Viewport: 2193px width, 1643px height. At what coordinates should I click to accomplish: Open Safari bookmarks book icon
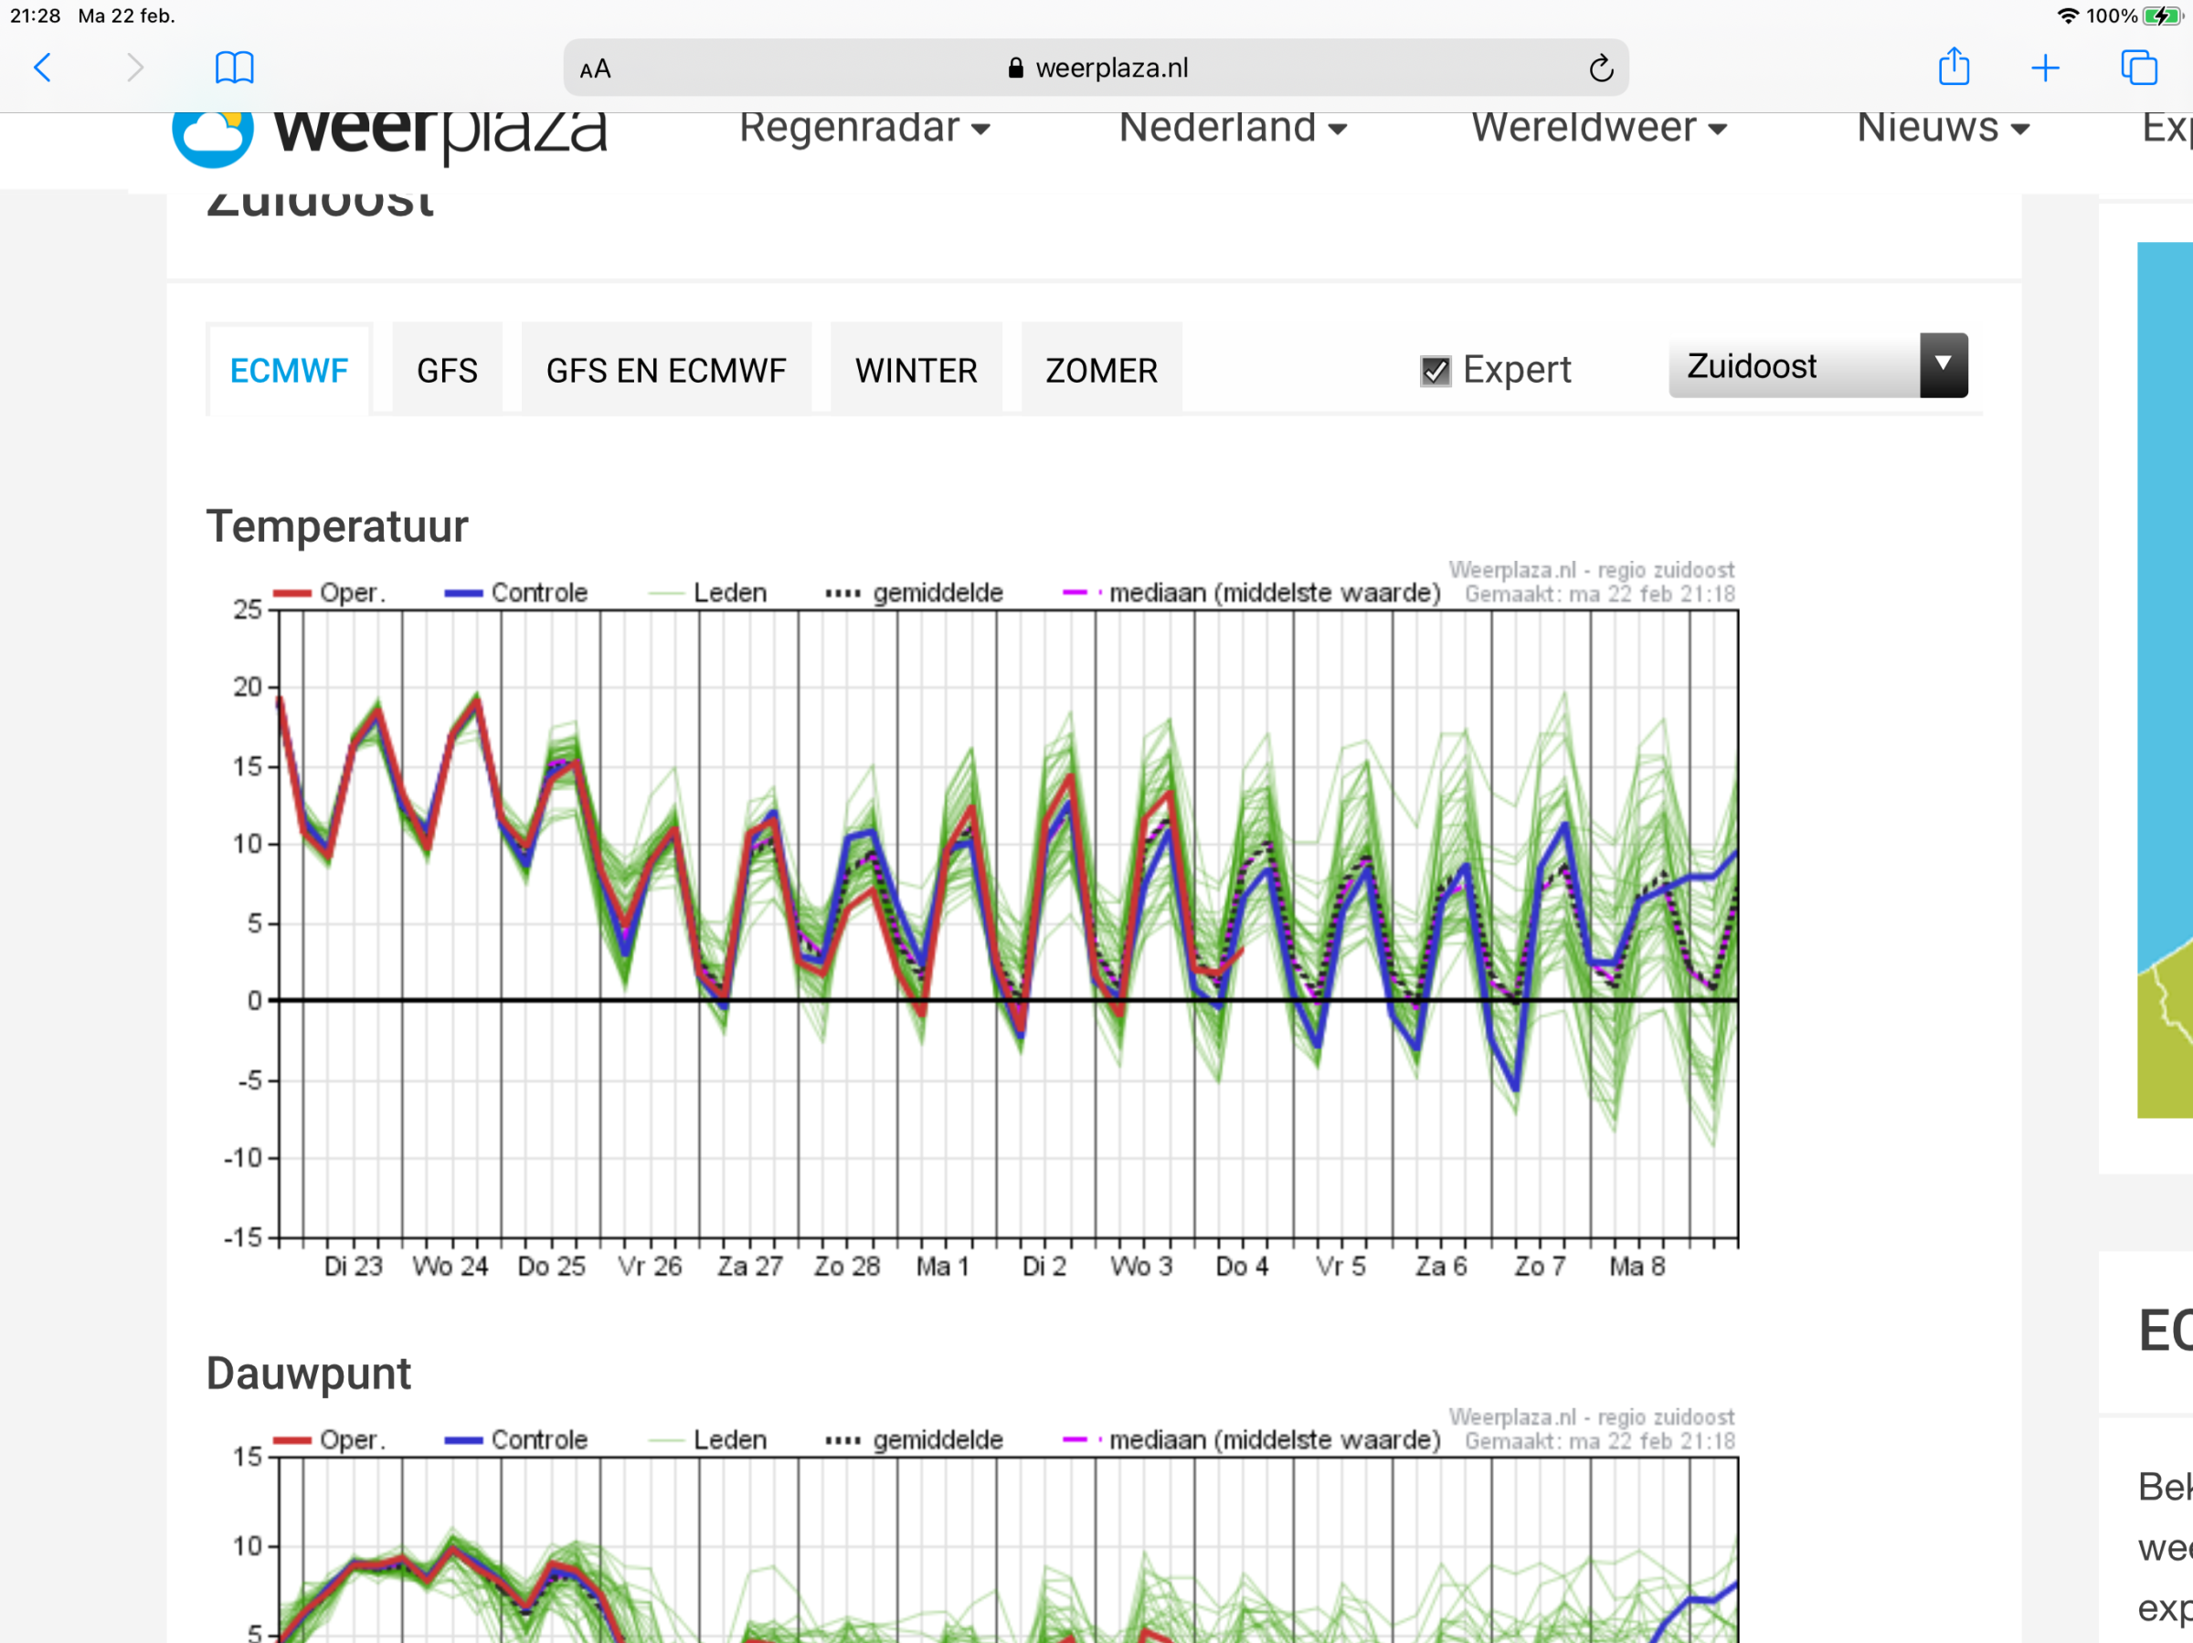(x=234, y=68)
